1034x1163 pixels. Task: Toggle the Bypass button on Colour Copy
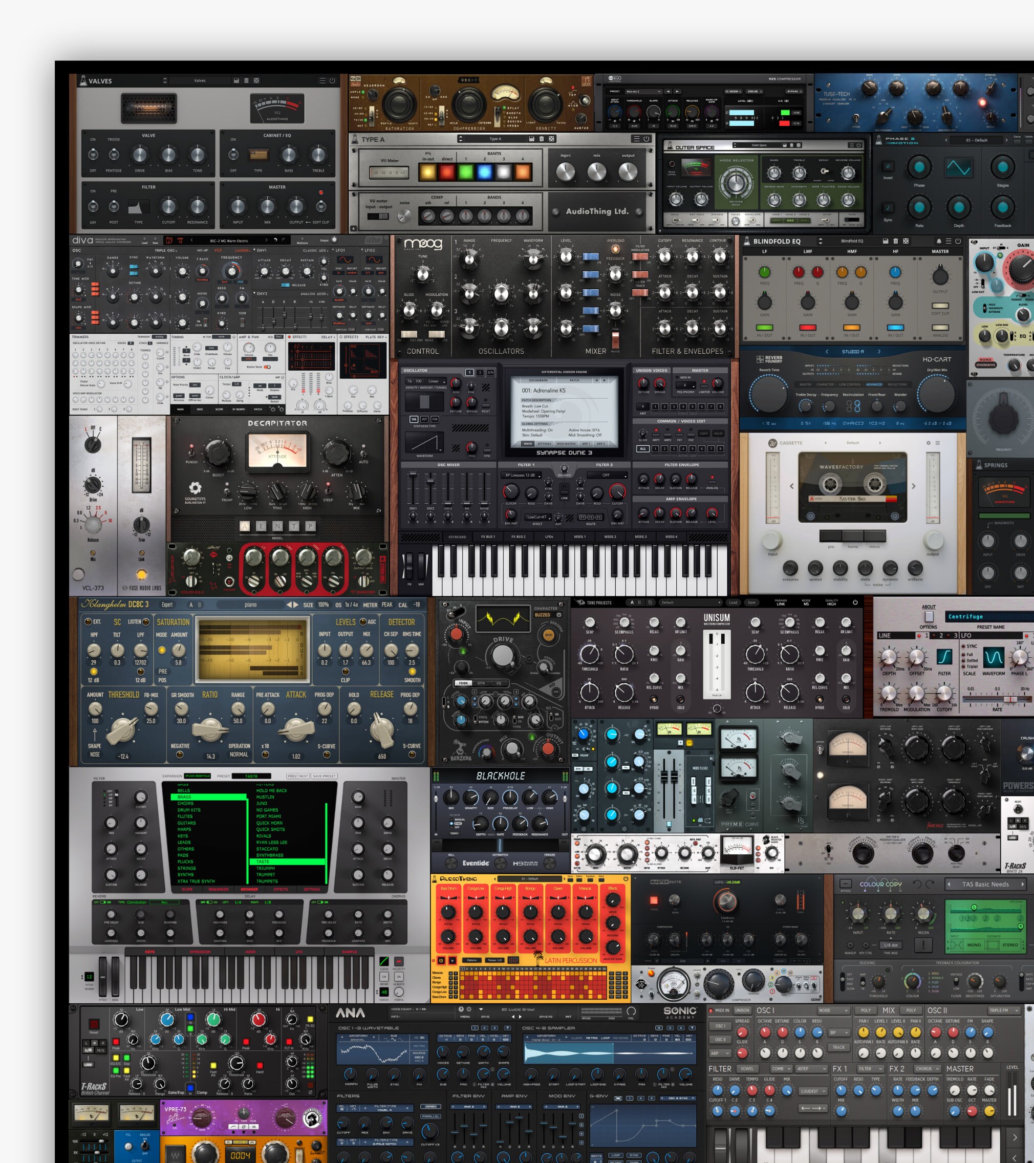tap(846, 885)
